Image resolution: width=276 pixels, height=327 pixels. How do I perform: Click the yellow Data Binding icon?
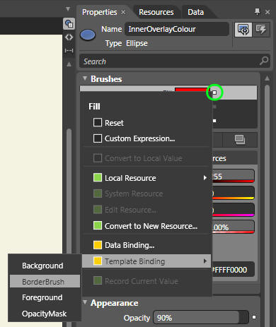tap(98, 245)
